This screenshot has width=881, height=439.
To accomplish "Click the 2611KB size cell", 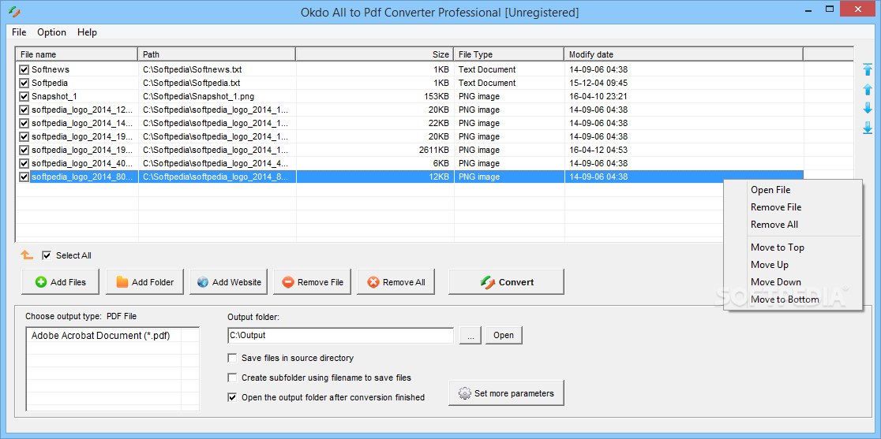I will click(x=434, y=151).
